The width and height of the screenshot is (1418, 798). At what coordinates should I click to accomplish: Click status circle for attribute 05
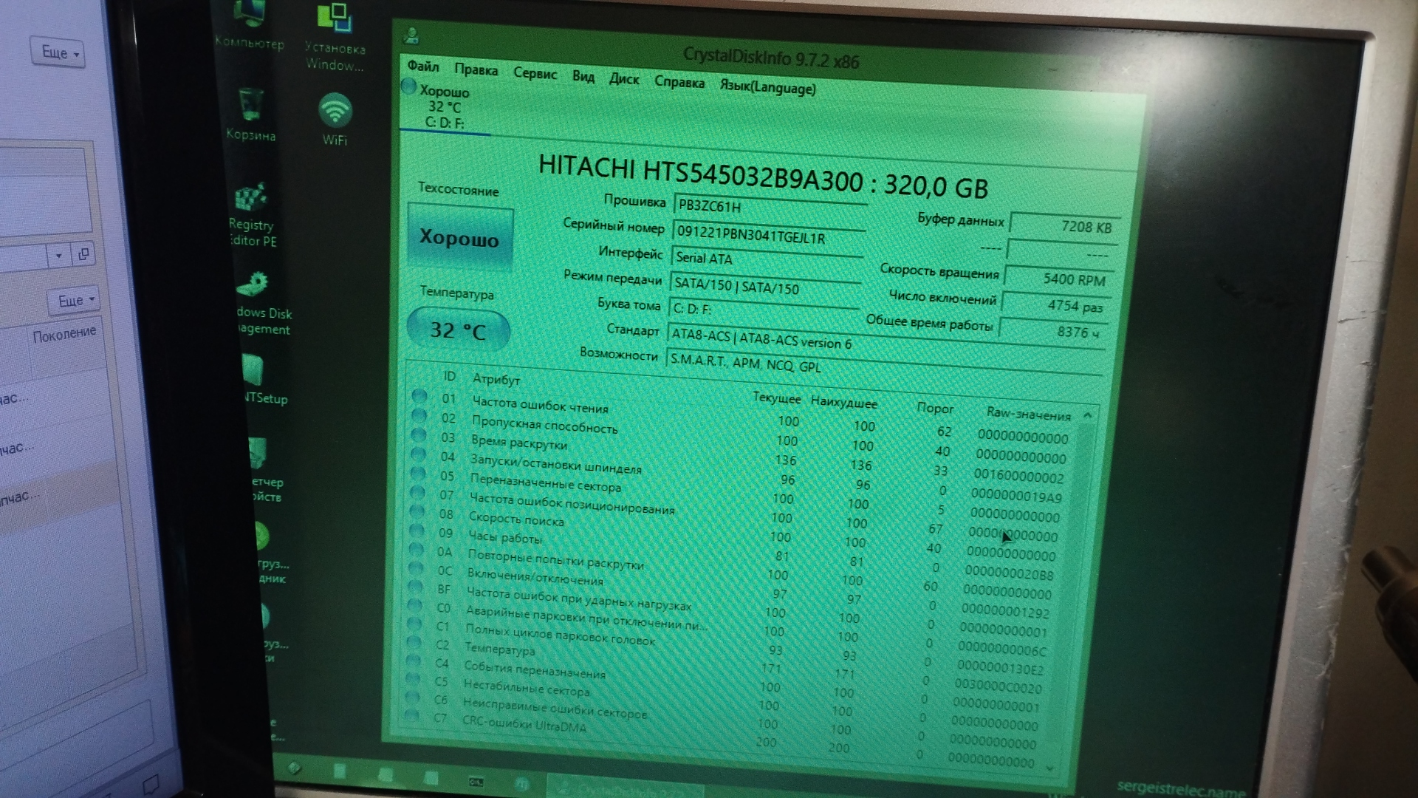[418, 474]
